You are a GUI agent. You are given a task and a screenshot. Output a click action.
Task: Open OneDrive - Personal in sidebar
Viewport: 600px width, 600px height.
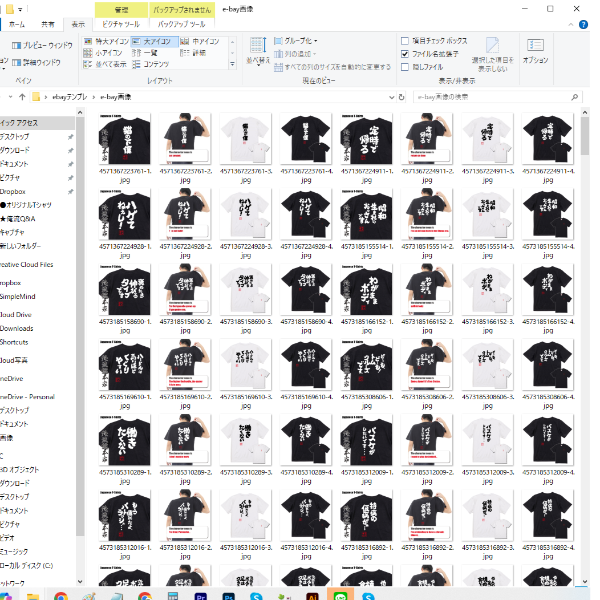(x=27, y=397)
